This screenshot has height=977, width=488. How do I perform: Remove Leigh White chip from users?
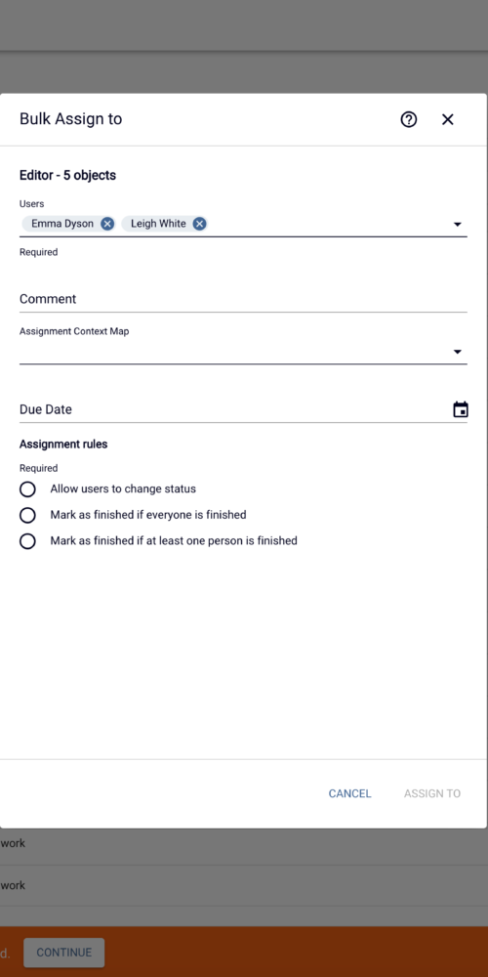tap(199, 224)
